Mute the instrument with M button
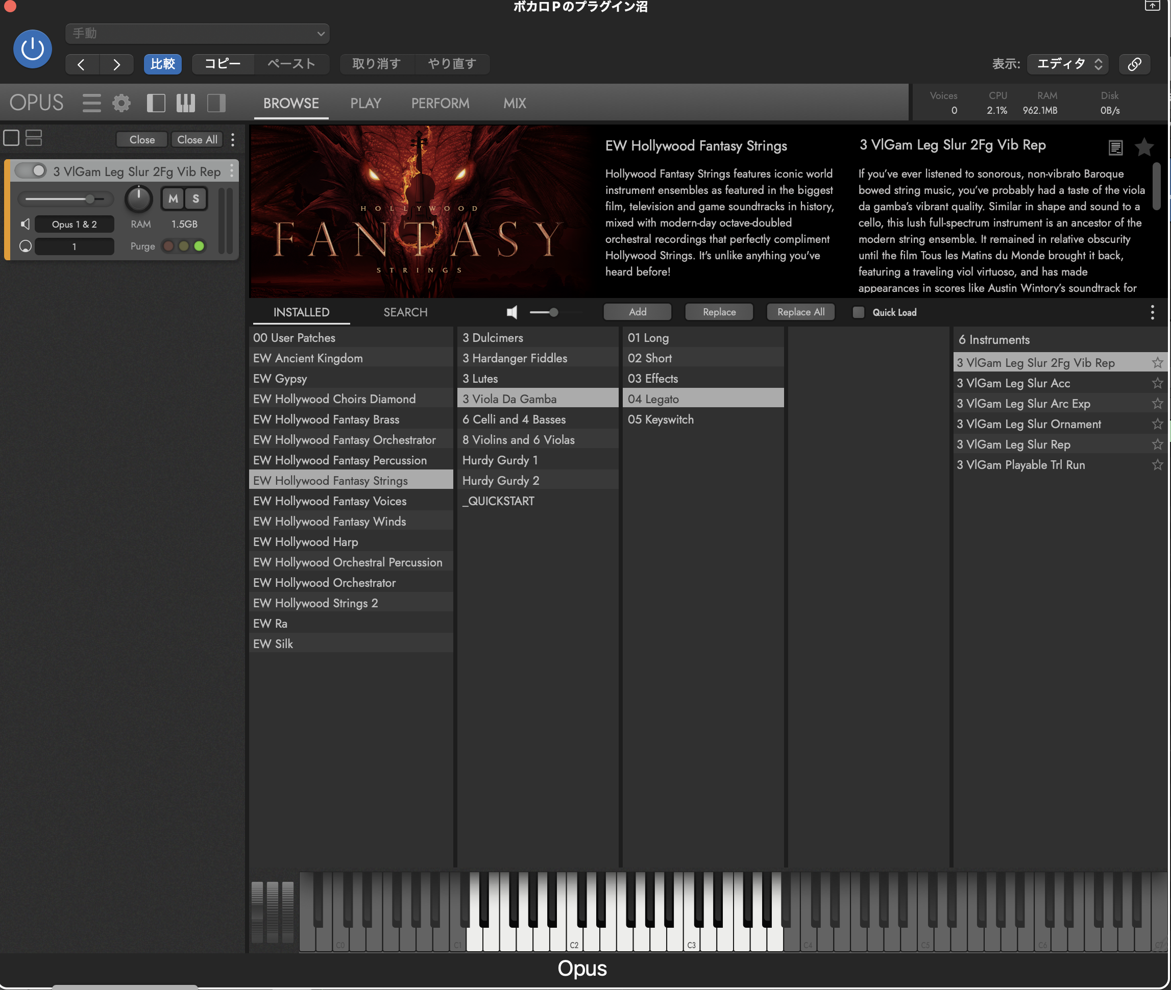This screenshot has height=990, width=1171. [x=174, y=199]
